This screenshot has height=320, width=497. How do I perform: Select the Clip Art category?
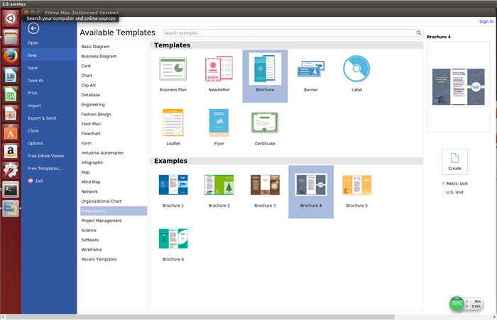[114, 85]
